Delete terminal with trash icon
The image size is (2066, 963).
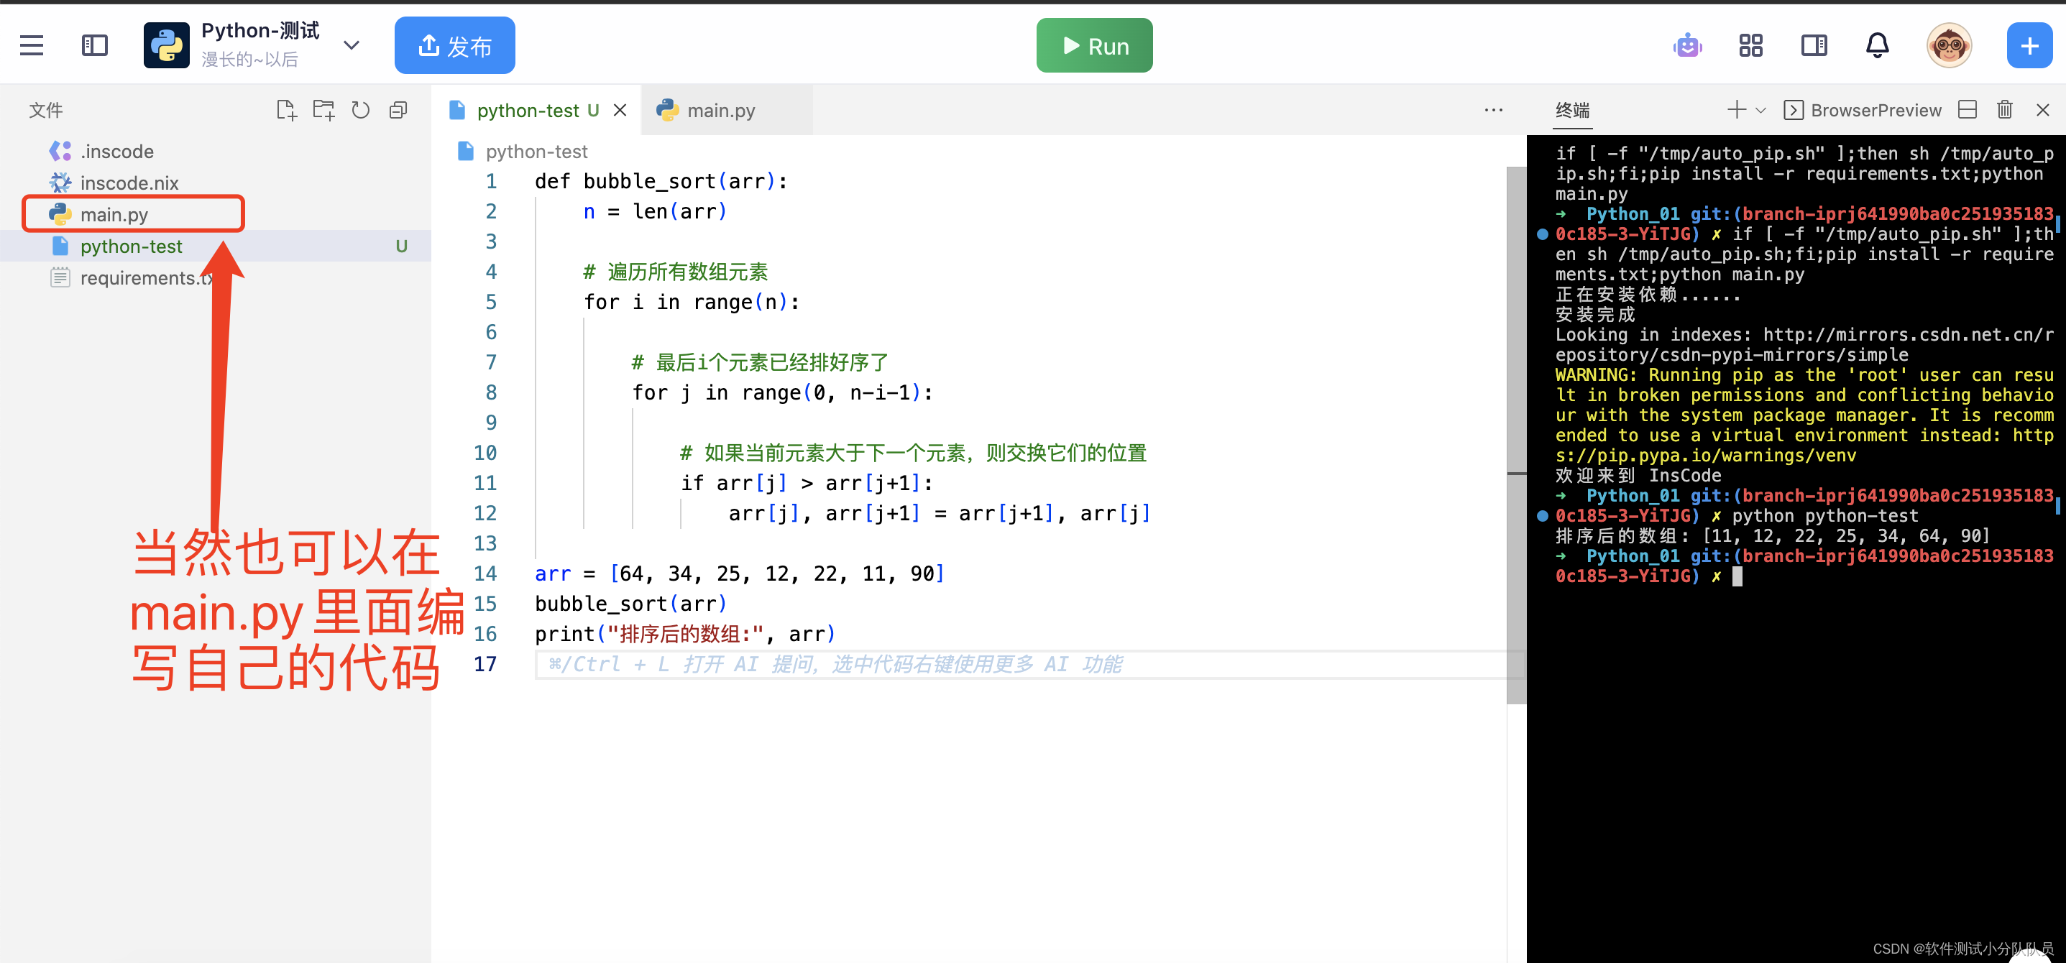2004,110
